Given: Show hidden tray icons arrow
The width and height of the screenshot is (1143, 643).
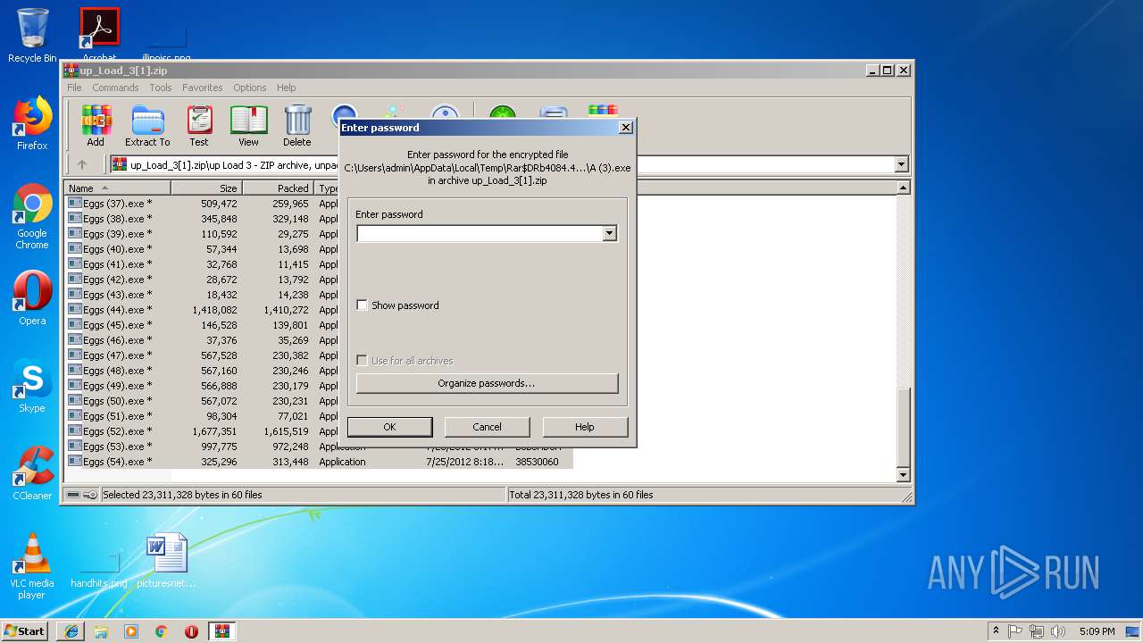Looking at the screenshot, I should point(996,630).
